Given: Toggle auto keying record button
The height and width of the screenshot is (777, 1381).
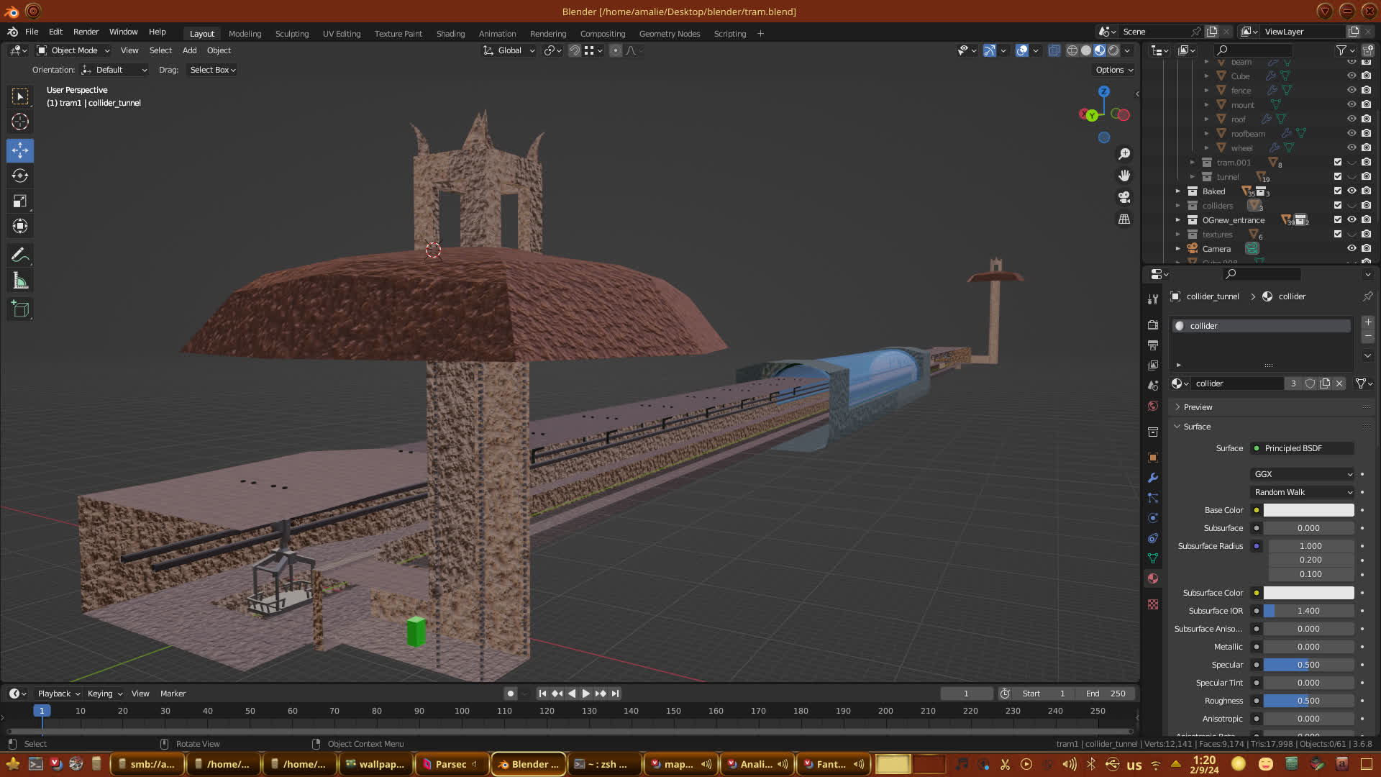Looking at the screenshot, I should pyautogui.click(x=511, y=694).
